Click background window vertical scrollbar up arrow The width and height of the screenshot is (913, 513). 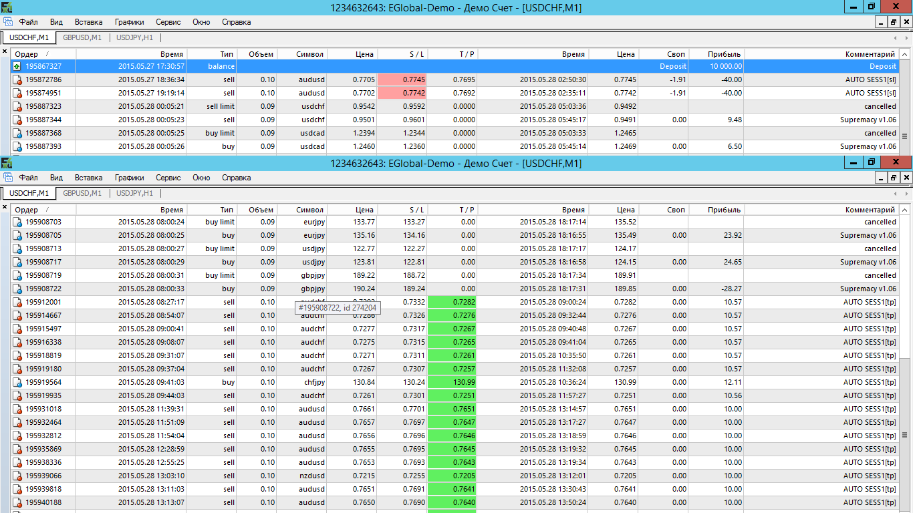(905, 54)
